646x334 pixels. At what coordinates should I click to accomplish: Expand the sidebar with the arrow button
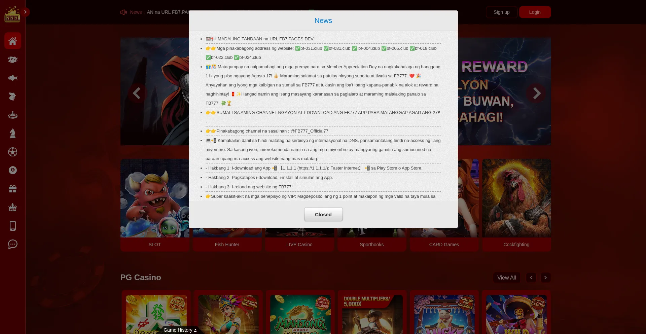click(25, 12)
